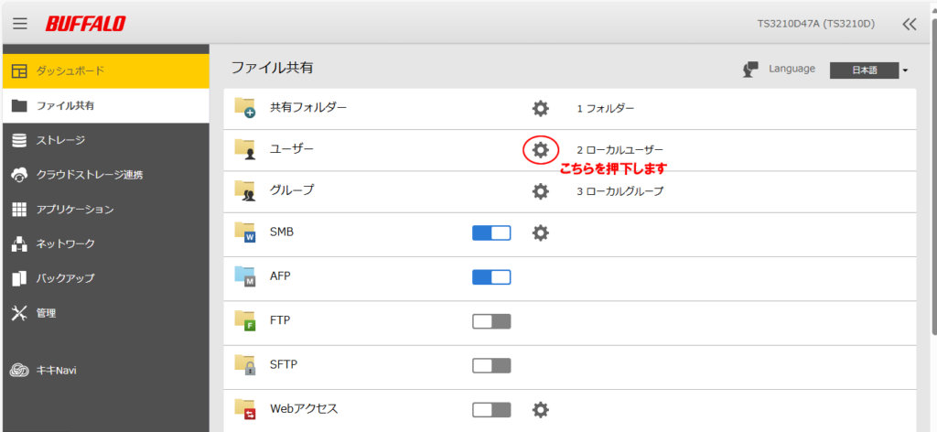Screen dimensions: 937x432
Task: Enable the SFTP toggle
Action: 491,366
